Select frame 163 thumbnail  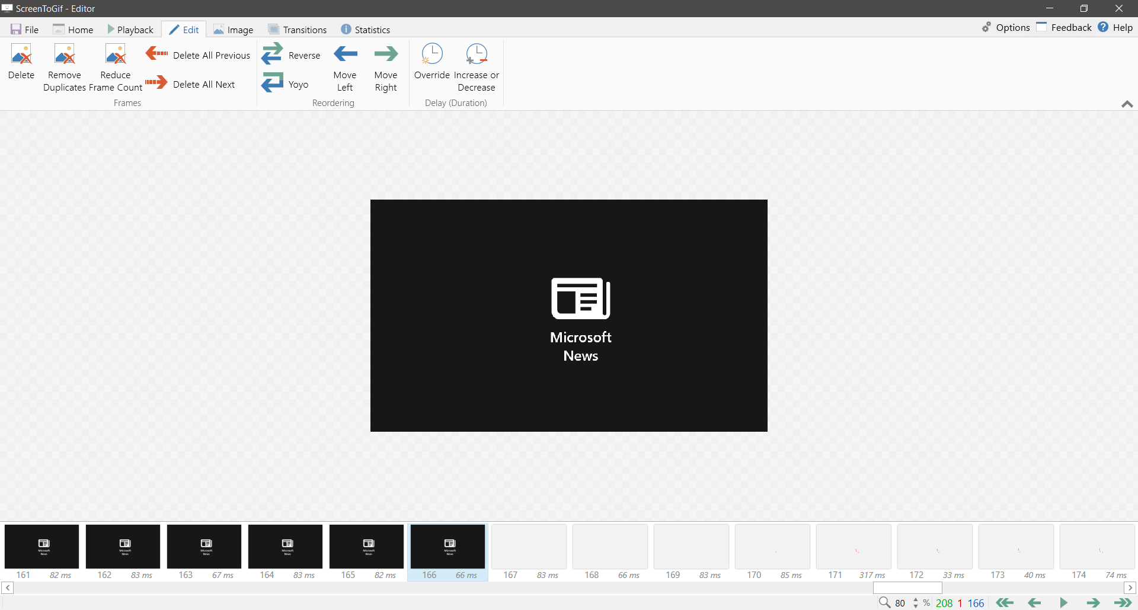pos(204,552)
